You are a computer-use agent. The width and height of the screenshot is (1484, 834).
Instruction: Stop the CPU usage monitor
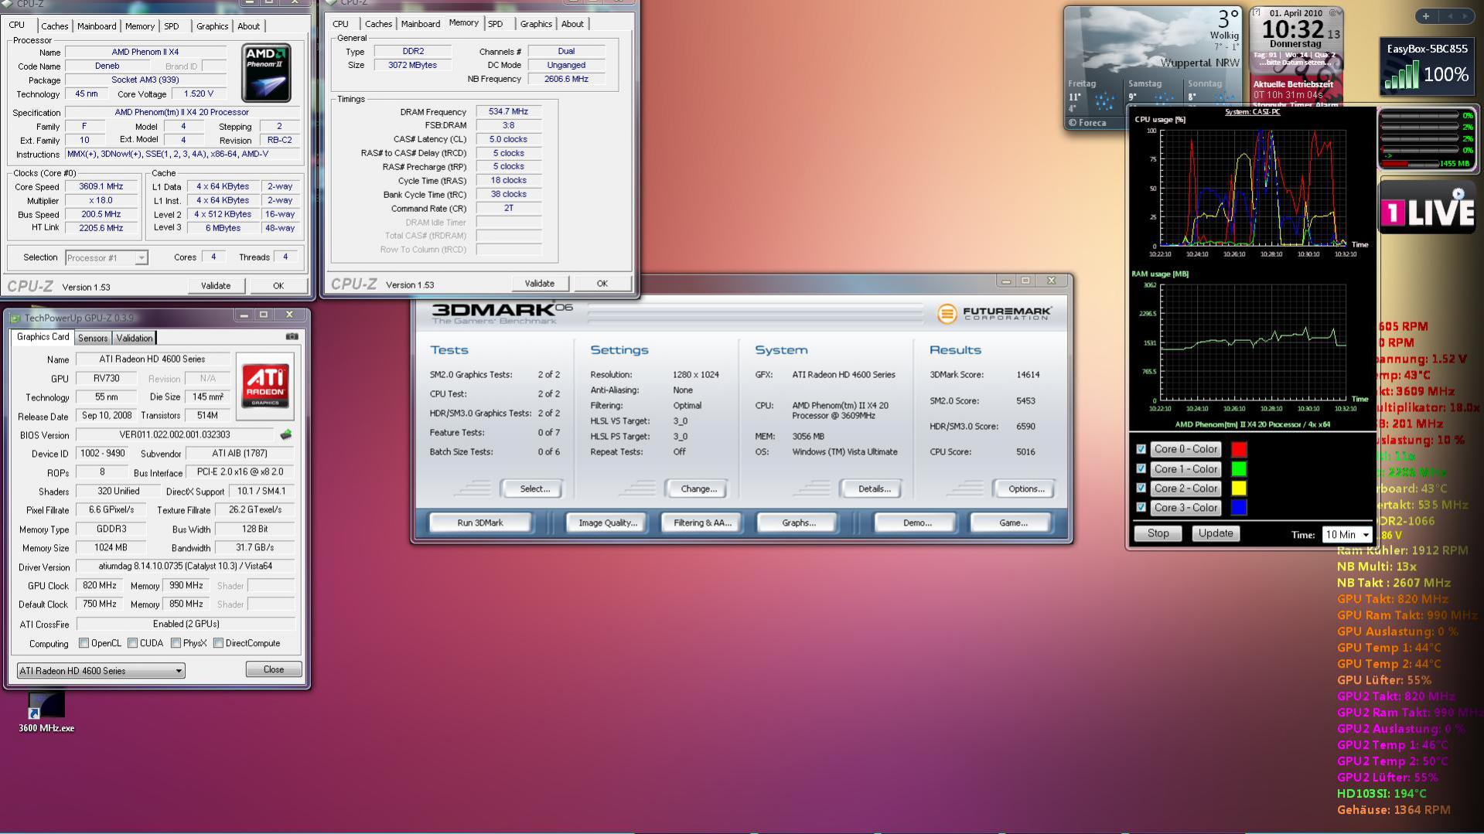pyautogui.click(x=1158, y=534)
